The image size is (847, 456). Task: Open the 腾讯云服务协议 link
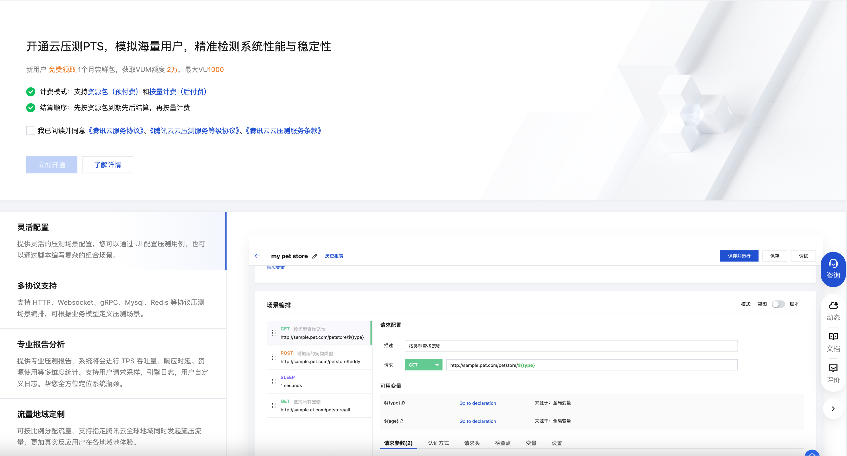(116, 131)
